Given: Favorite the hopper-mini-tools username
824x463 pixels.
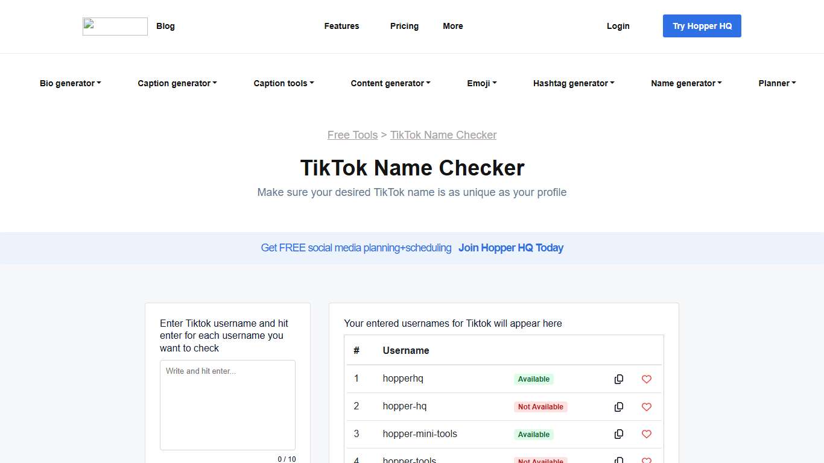Looking at the screenshot, I should point(646,434).
